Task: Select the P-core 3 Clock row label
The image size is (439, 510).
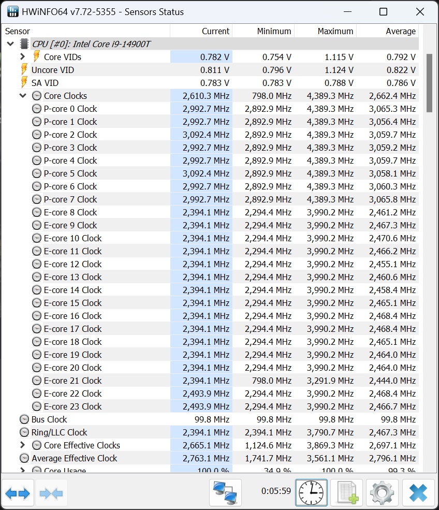Action: tap(70, 148)
